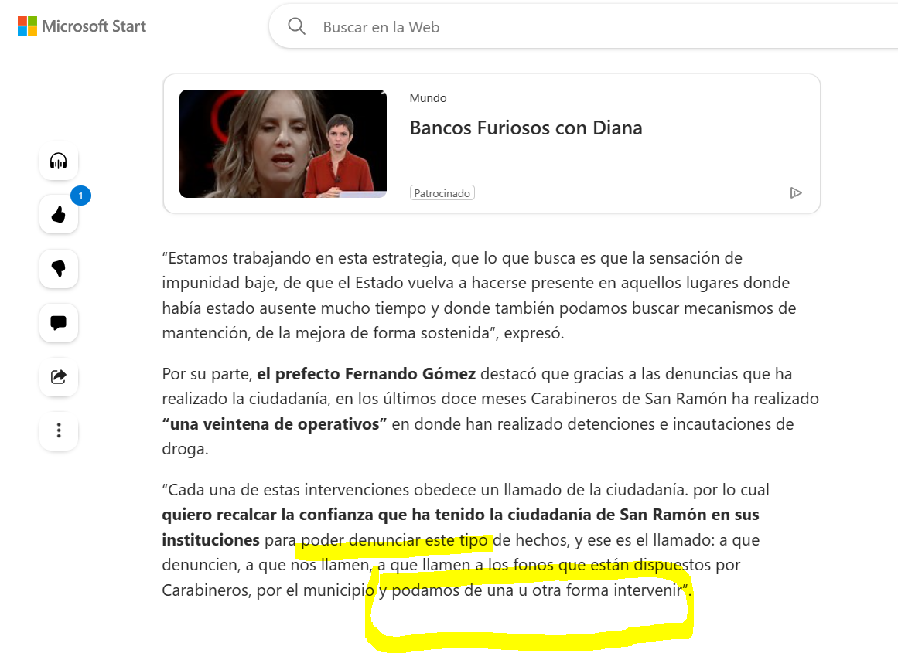Click the ad choices triangle icon
Viewport: 898px width, 653px height.
click(x=795, y=193)
